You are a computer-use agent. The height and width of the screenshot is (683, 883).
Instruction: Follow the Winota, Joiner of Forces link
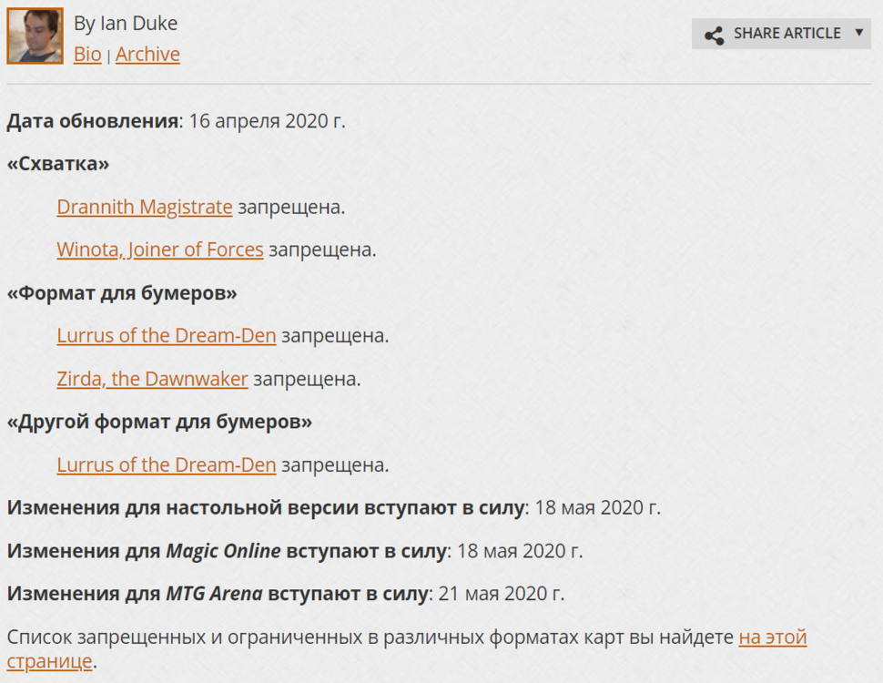[160, 250]
